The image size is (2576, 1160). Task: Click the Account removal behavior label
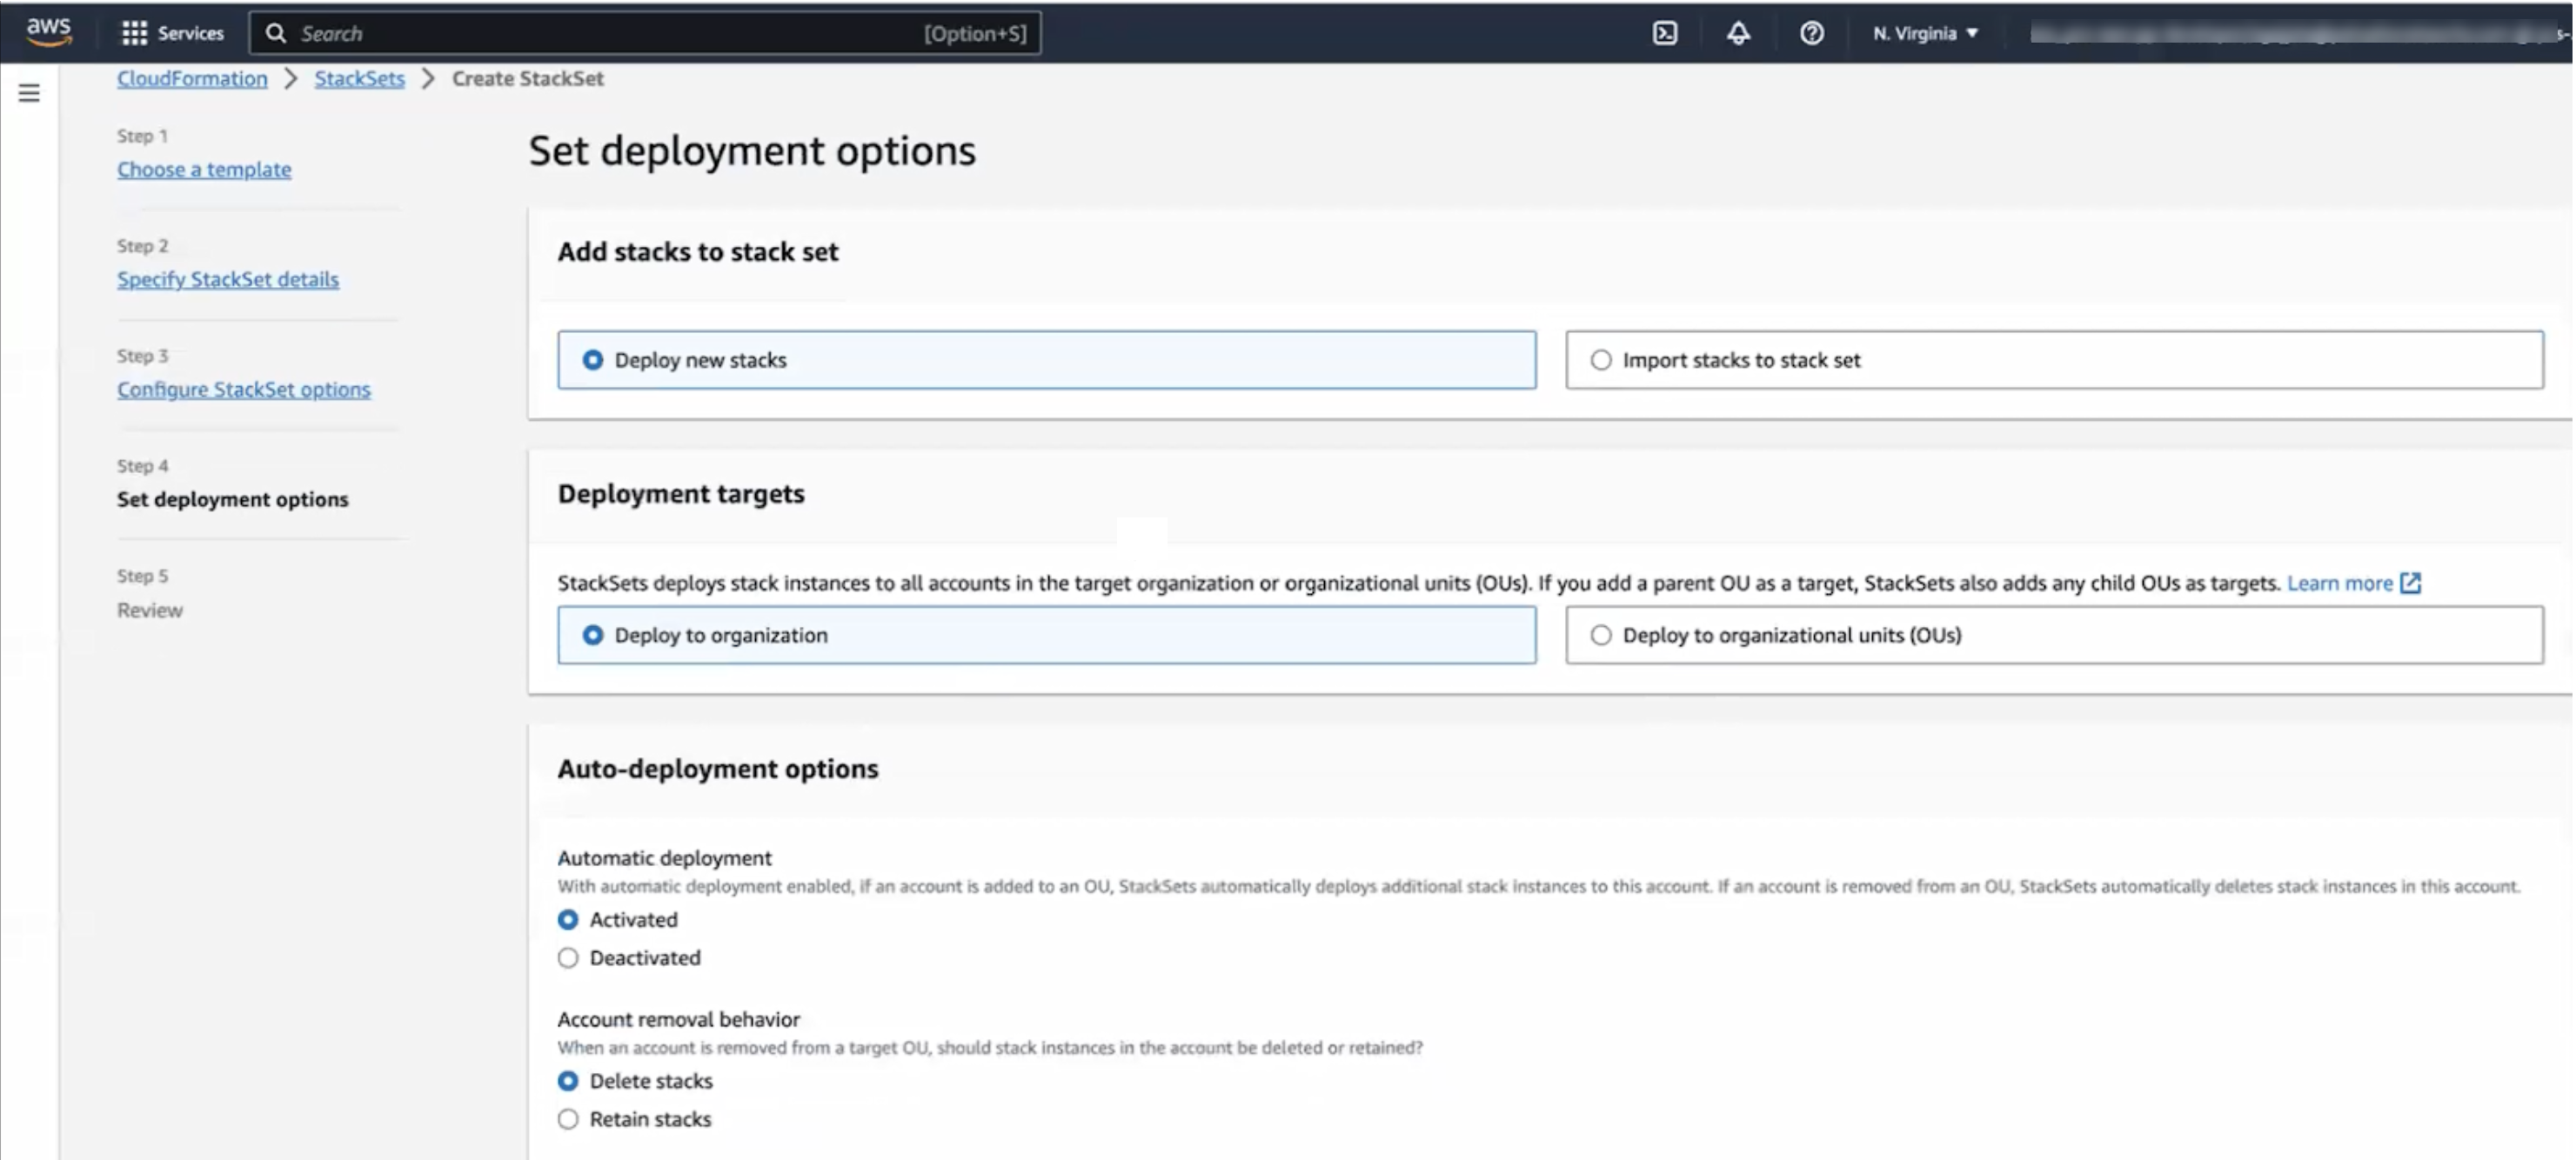click(678, 1019)
